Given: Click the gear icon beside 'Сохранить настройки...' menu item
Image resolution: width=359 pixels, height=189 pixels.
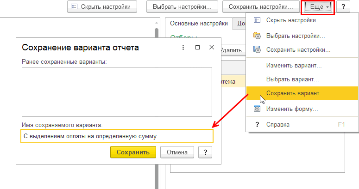Looking at the screenshot, I should (257, 49).
